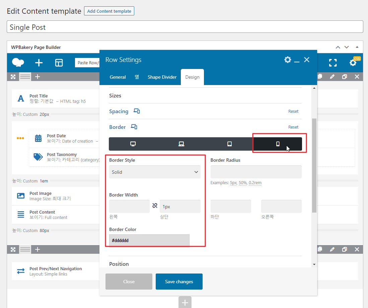Delete second row with X icon

tap(357, 249)
